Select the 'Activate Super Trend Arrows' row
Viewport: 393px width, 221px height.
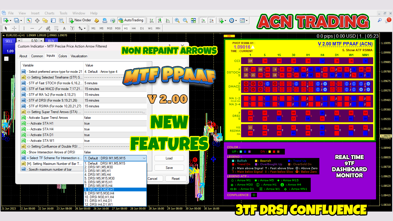[x=84, y=118]
